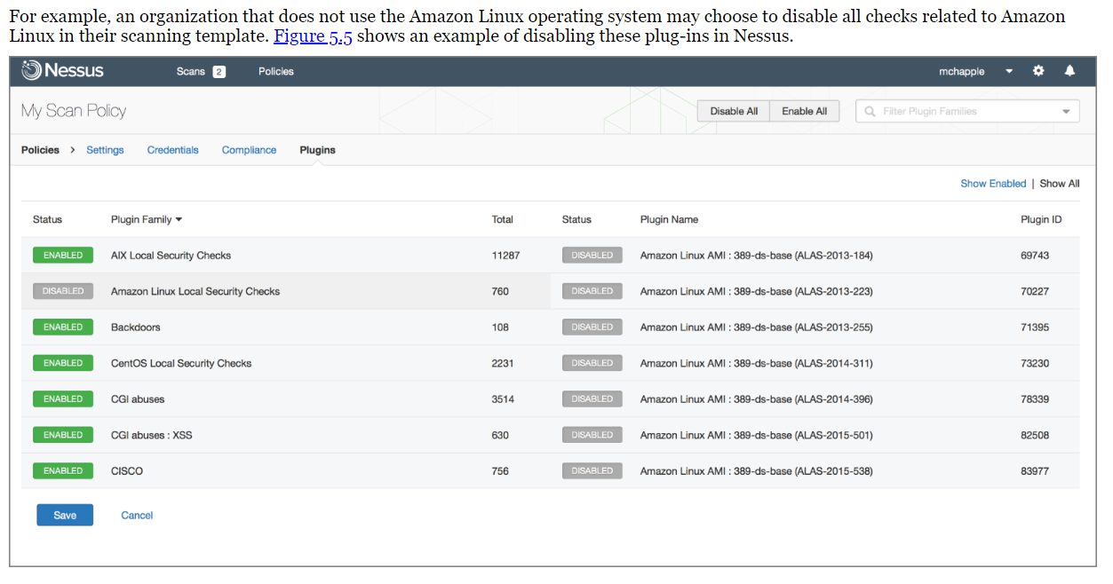Toggle DISABLED status for plugin ALAS-2013-255

592,328
